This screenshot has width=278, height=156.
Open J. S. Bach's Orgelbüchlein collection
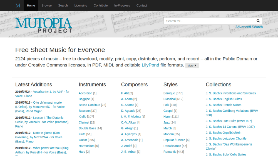click(x=224, y=133)
